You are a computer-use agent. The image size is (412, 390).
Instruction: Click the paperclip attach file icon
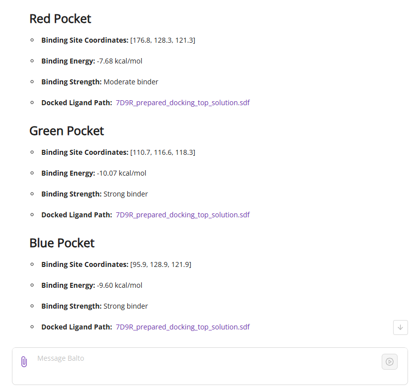coord(24,362)
